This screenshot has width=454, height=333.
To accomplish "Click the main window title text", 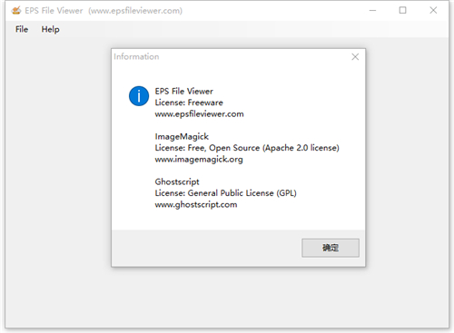I will click(x=104, y=11).
